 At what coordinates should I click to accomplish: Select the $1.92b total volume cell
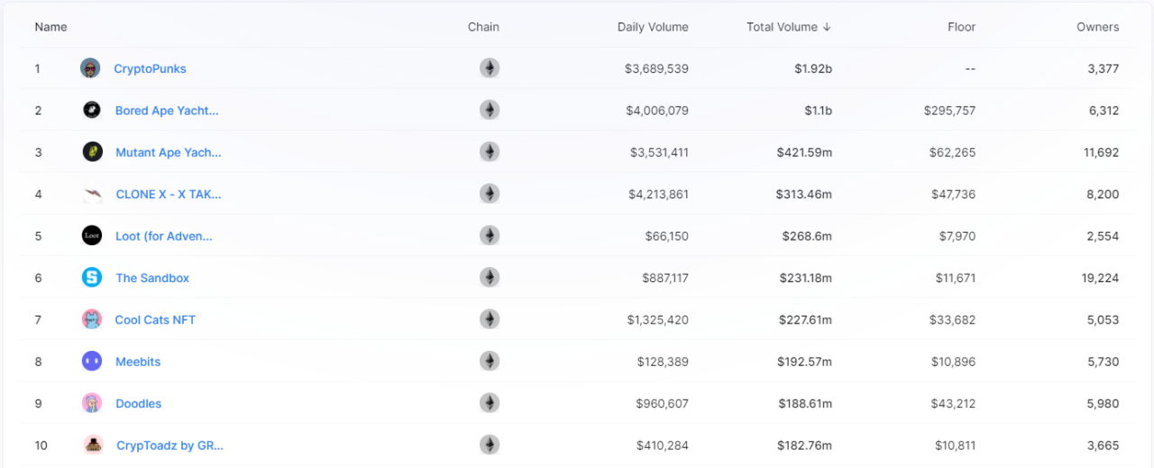pos(812,69)
